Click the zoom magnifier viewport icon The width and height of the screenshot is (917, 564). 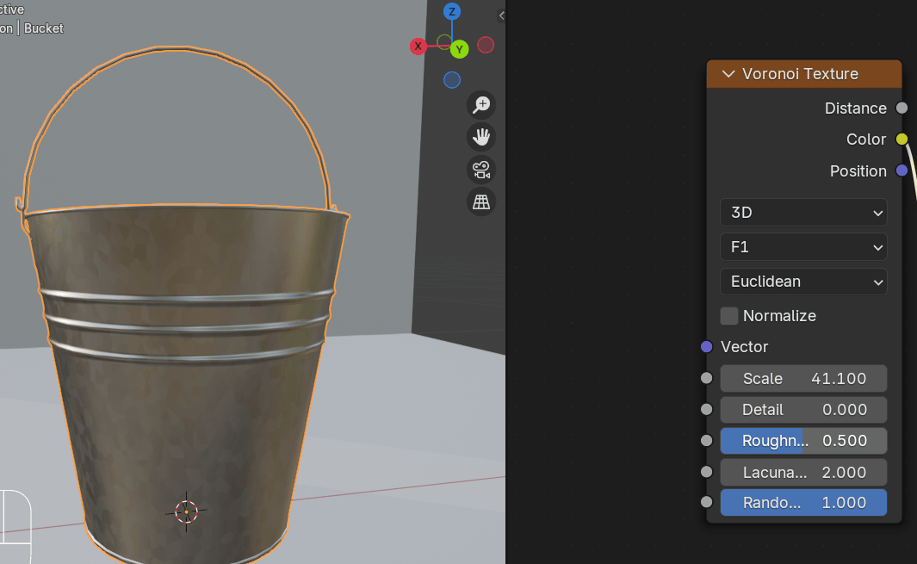[x=481, y=105]
